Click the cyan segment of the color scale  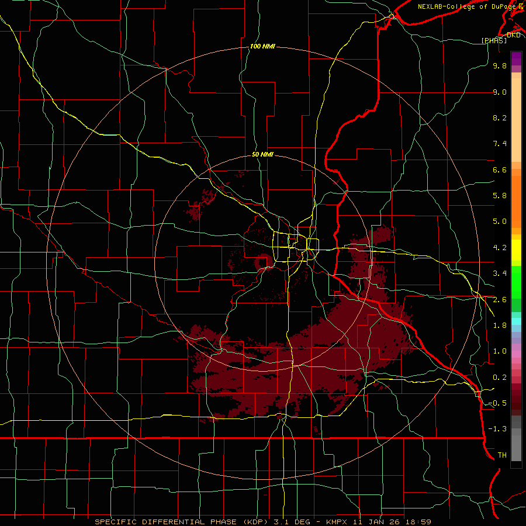516,321
